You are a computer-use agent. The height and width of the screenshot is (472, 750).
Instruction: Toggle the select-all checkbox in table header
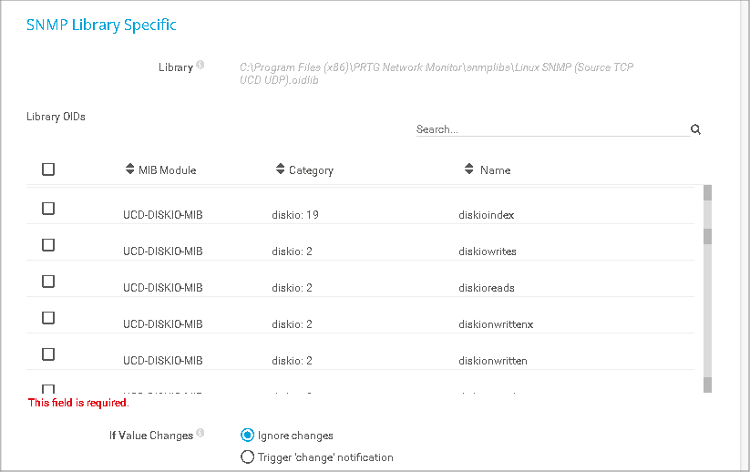click(48, 169)
